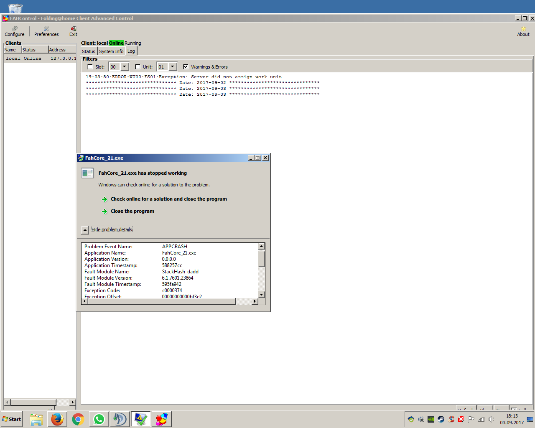
Task: Choose Close the program
Action: click(x=132, y=211)
